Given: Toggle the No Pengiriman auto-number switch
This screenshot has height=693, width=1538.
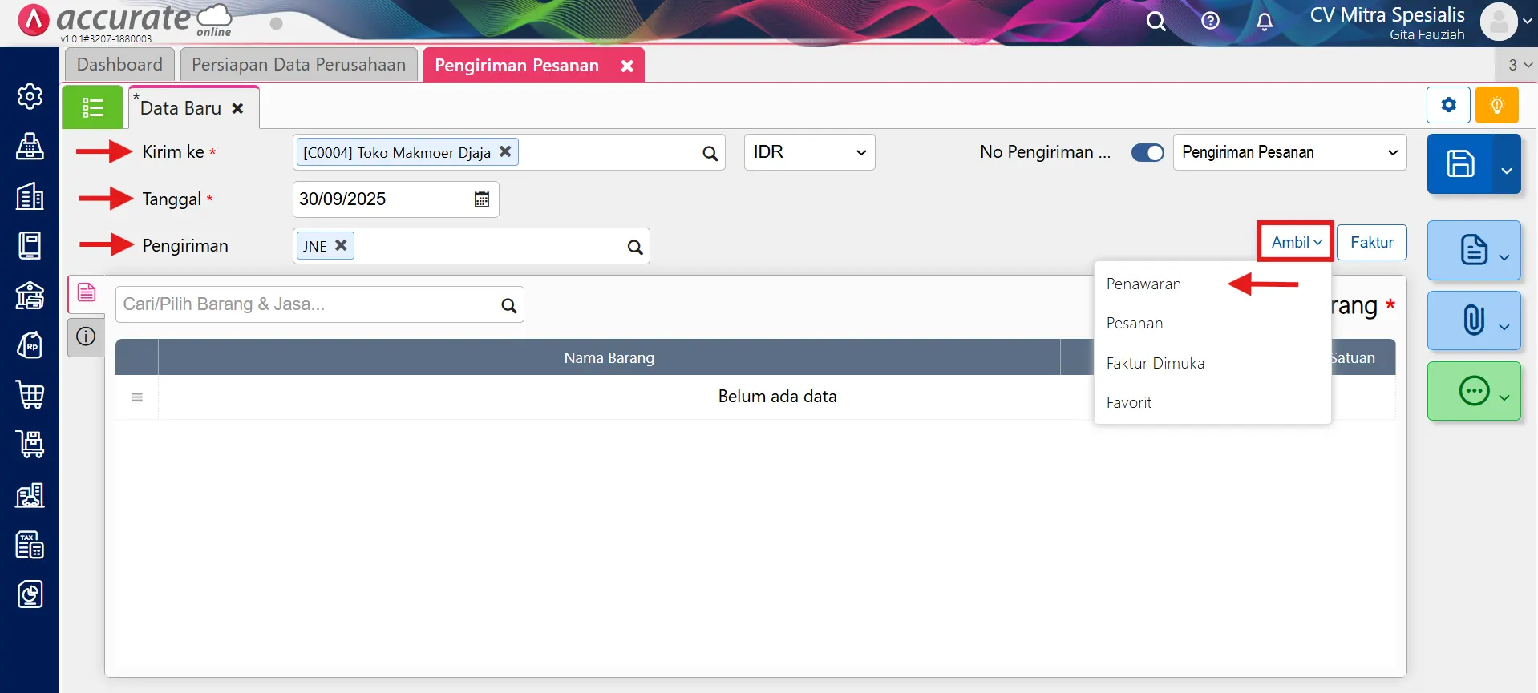Looking at the screenshot, I should pos(1147,153).
